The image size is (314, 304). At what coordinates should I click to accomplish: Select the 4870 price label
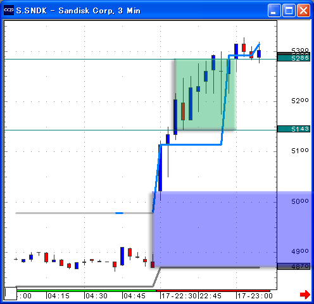tap(294, 267)
